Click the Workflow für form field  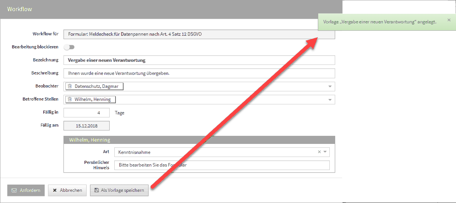click(199, 34)
